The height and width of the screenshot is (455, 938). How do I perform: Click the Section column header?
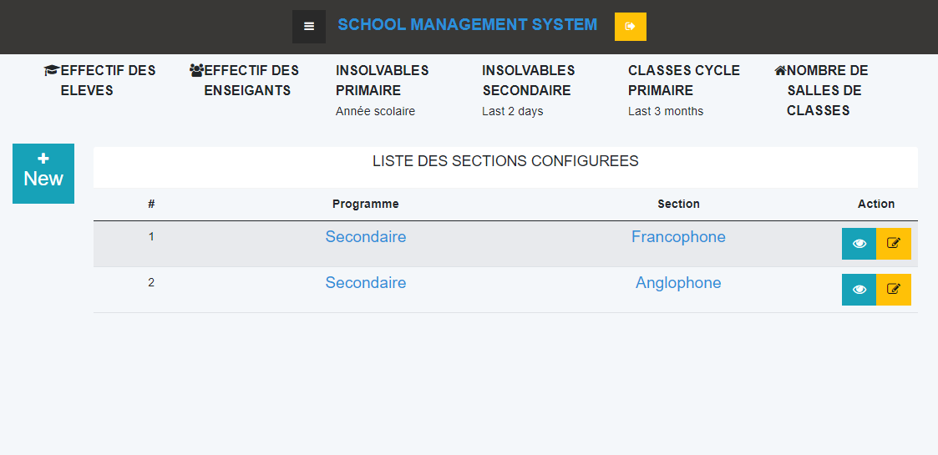point(678,204)
